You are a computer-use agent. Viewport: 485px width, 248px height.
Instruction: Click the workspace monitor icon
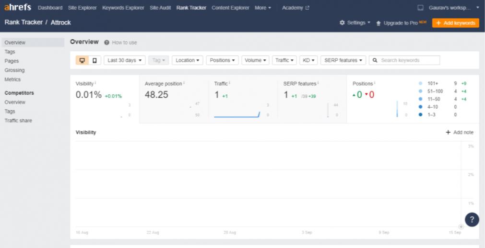pyautogui.click(x=421, y=8)
